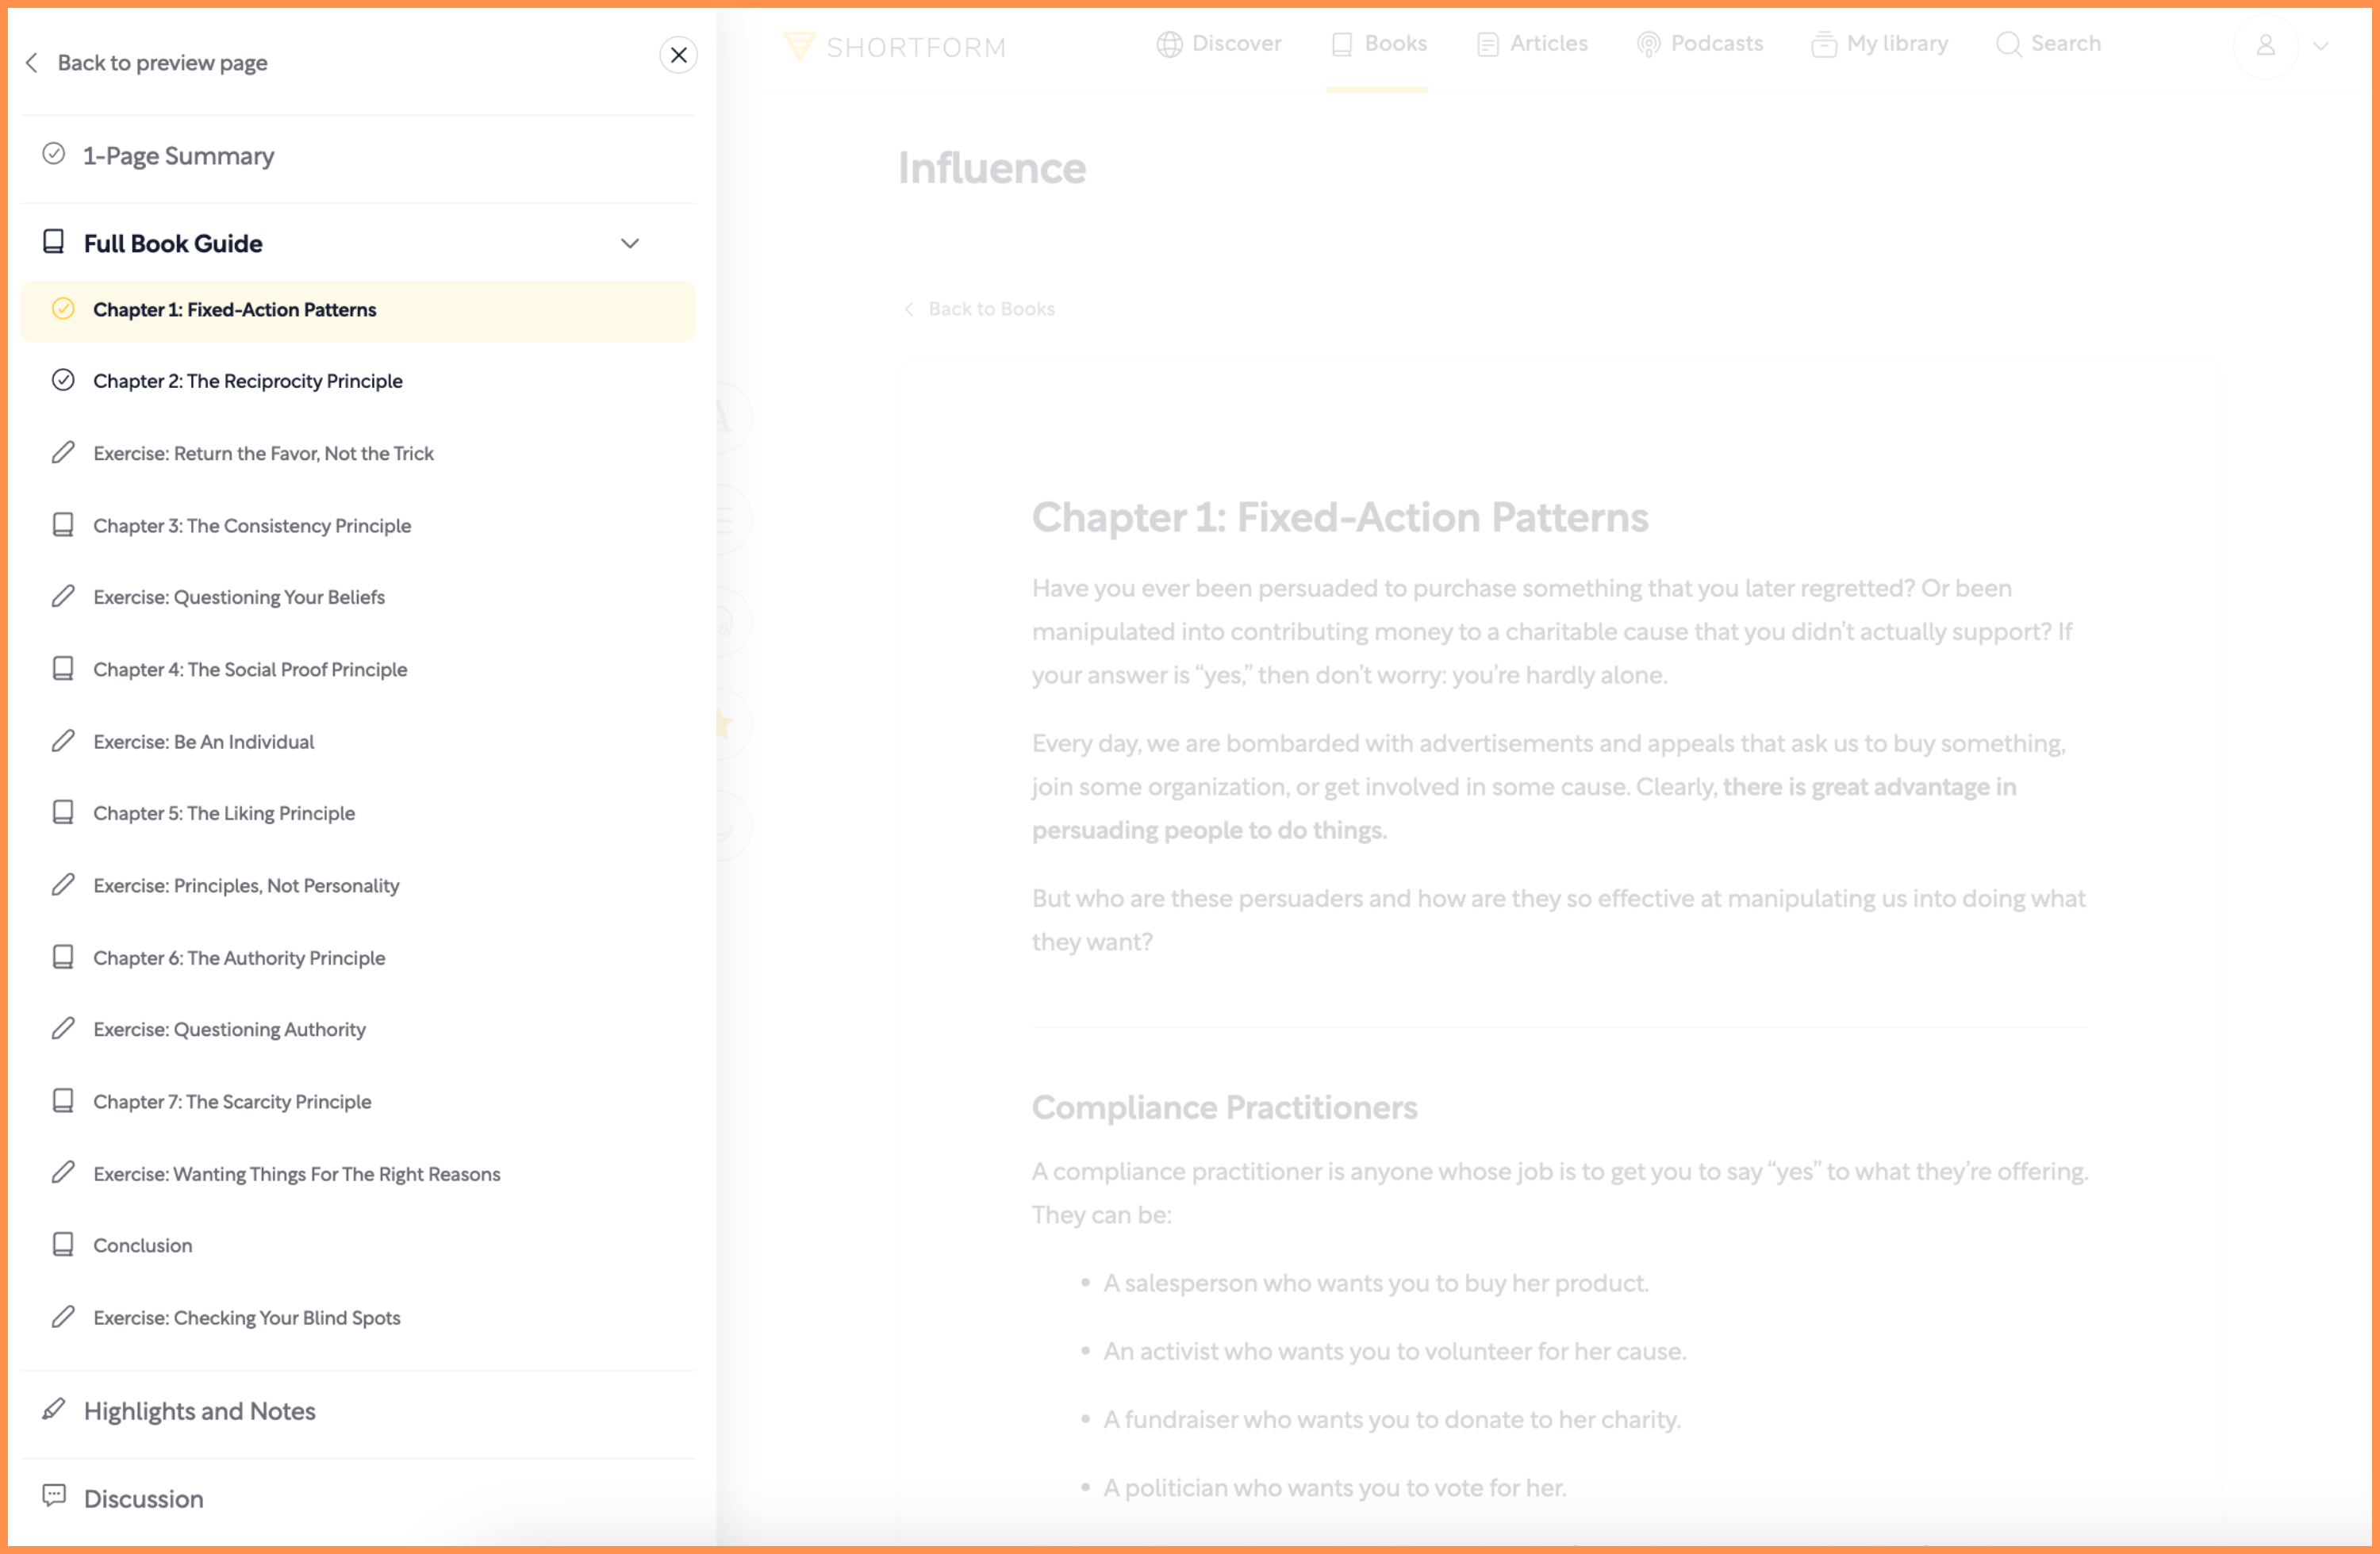Switch to the Books tab
Screen dimensions: 2380x1554
1378,44
